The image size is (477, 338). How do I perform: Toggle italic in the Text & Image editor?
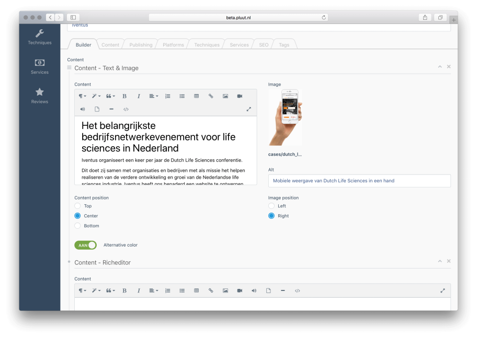[x=139, y=96]
